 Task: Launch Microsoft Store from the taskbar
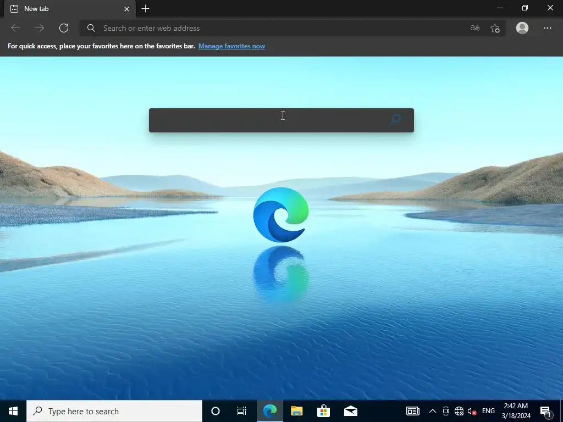pos(323,411)
